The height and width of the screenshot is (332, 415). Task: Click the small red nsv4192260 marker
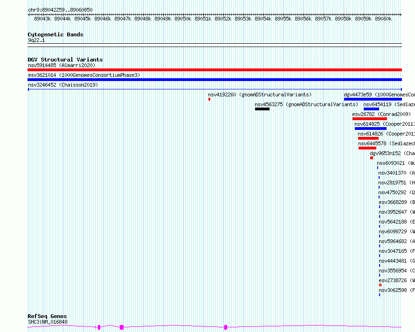tap(209, 99)
